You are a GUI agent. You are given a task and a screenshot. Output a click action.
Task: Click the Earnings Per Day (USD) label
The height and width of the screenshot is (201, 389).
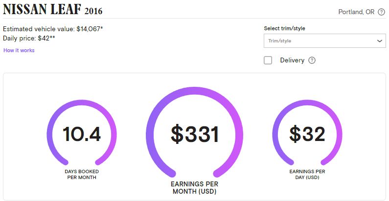(307, 174)
